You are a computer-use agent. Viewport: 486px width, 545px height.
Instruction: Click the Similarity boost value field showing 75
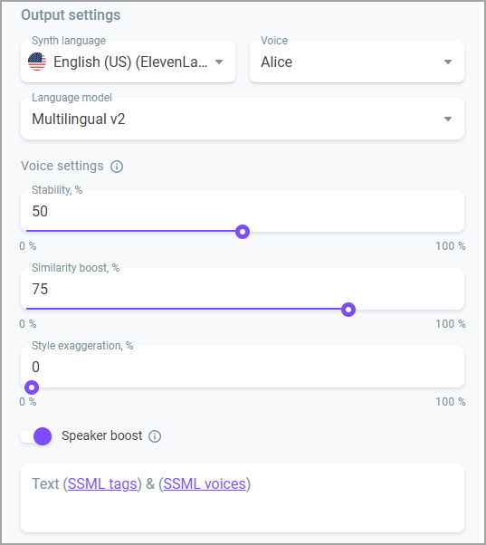[x=243, y=289]
